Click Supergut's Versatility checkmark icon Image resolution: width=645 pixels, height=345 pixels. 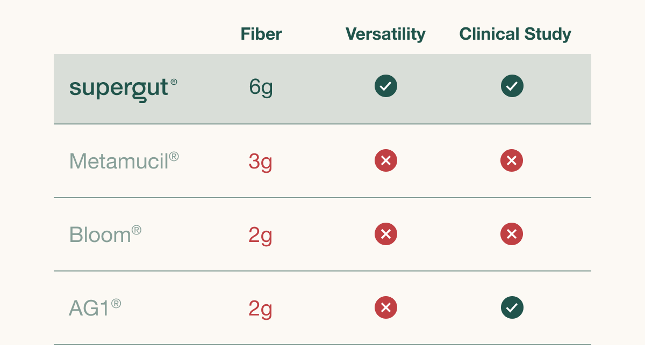tap(386, 86)
